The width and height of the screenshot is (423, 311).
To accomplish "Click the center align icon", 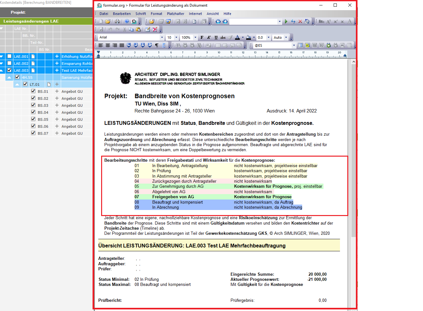I will (x=108, y=45).
